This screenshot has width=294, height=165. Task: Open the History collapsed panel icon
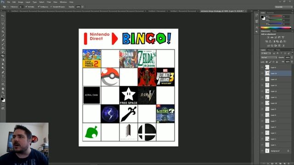point(256,16)
